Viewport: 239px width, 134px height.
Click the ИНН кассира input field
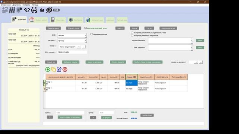(72, 52)
